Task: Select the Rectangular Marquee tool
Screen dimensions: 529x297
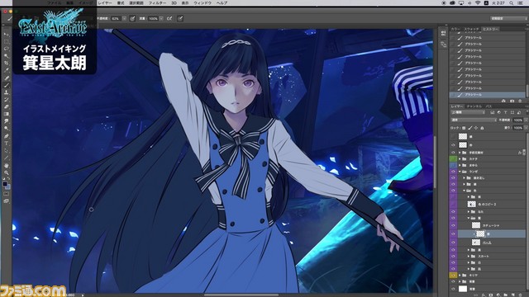Action: 6,41
